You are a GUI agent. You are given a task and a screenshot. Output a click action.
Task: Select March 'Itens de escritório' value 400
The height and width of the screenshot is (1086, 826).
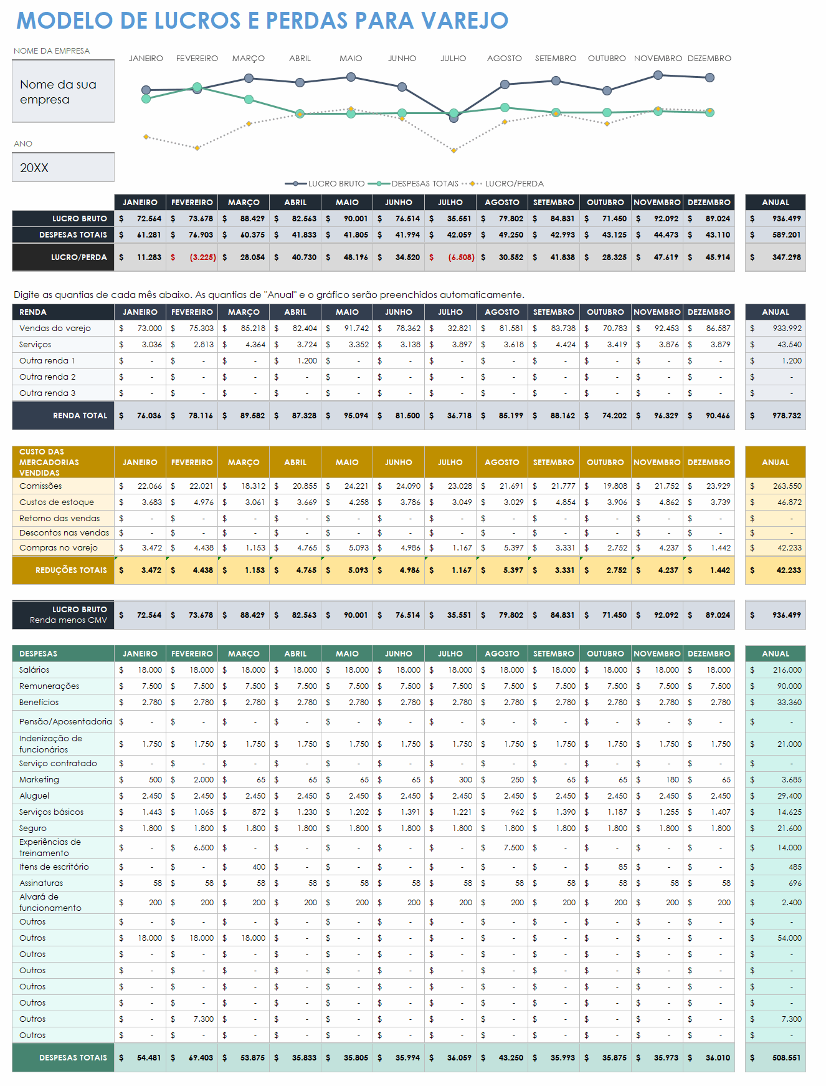(x=244, y=867)
